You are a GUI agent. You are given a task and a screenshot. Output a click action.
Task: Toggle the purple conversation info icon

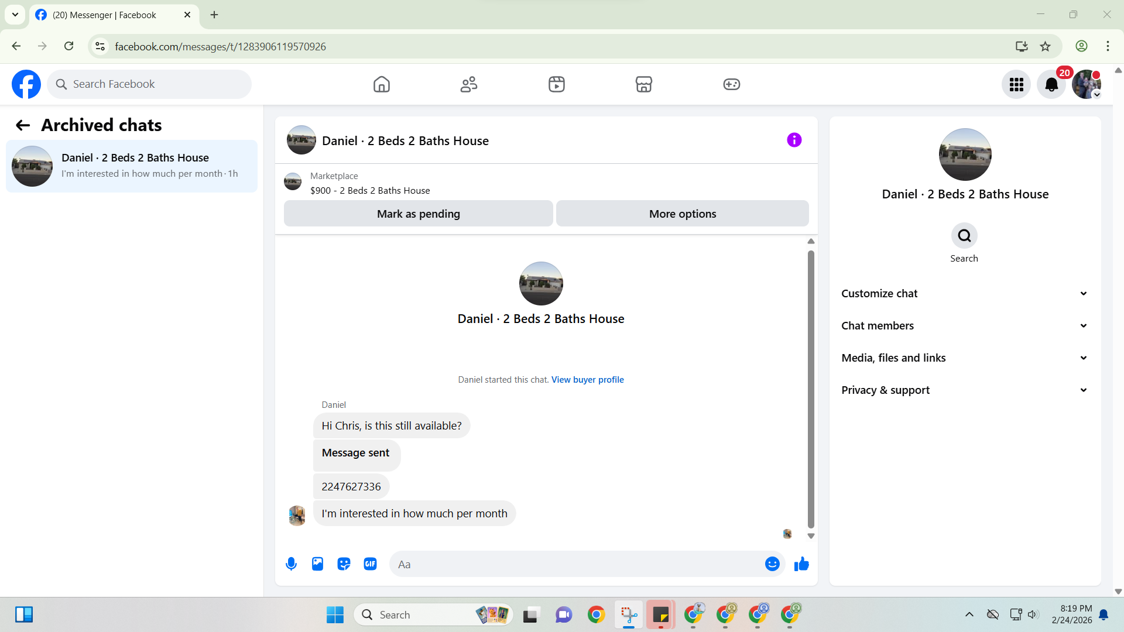coord(794,140)
